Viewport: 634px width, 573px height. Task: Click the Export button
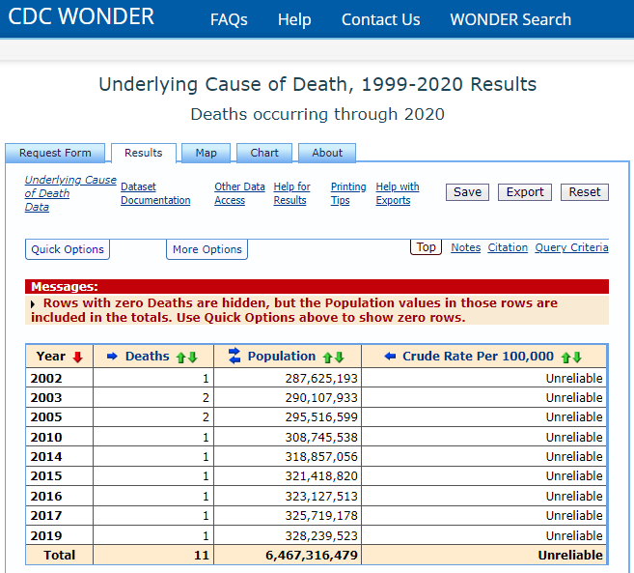click(x=525, y=192)
